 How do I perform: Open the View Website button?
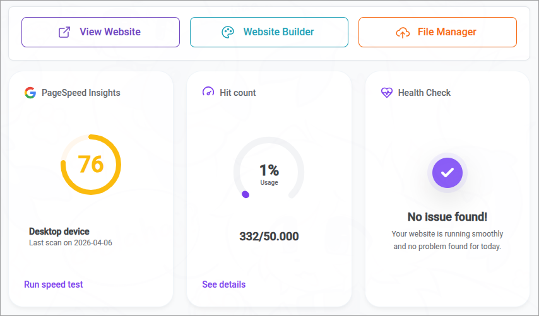(x=100, y=32)
